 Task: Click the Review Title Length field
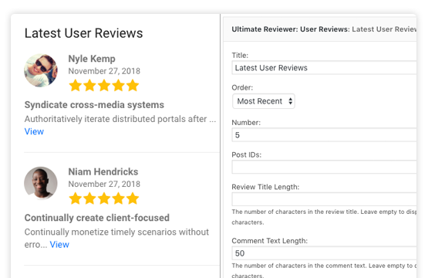pos(324,199)
